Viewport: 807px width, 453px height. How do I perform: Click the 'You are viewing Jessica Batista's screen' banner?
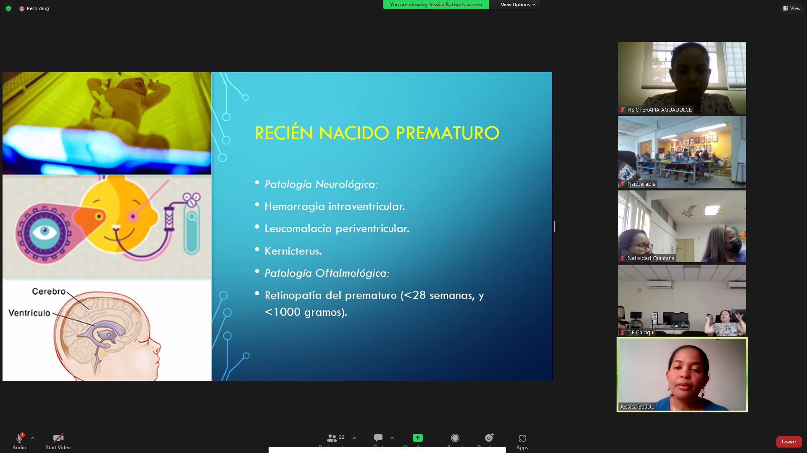[436, 5]
